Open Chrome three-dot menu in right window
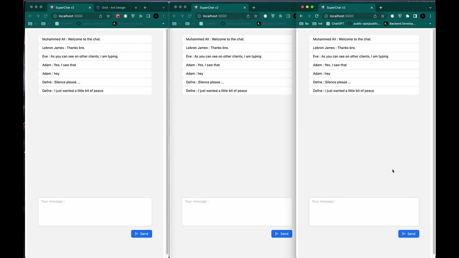This screenshot has width=459, height=258. pos(430,16)
